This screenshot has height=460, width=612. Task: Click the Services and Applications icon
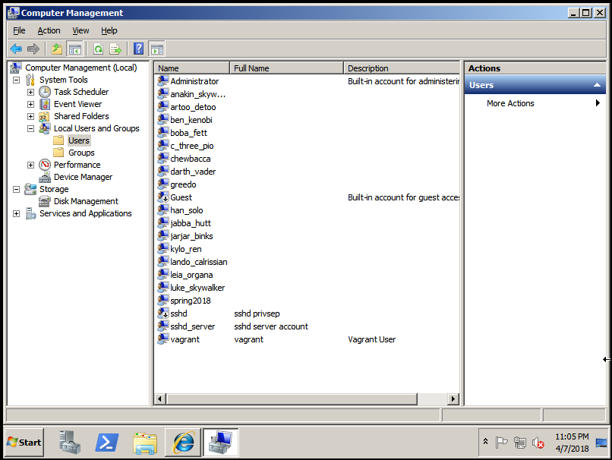30,213
